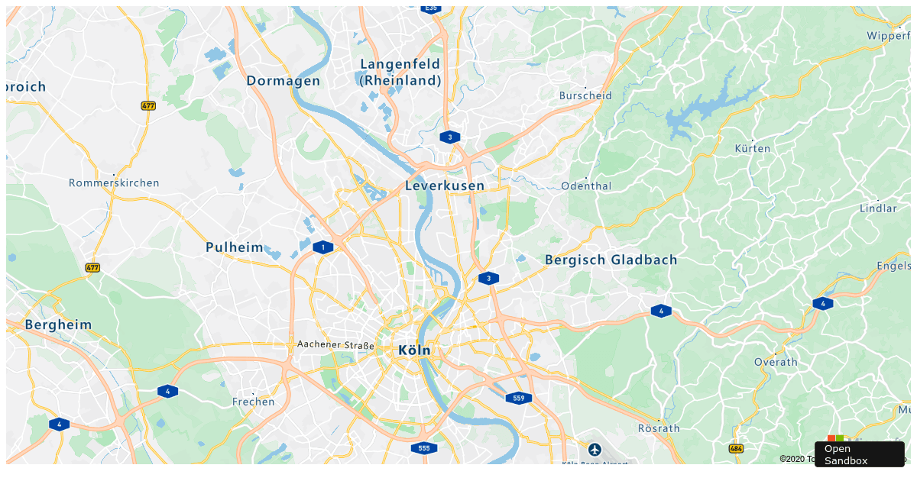Screen dimensions: 917x481
Task: Click the Bergisch Gladbach label
Action: 611,260
